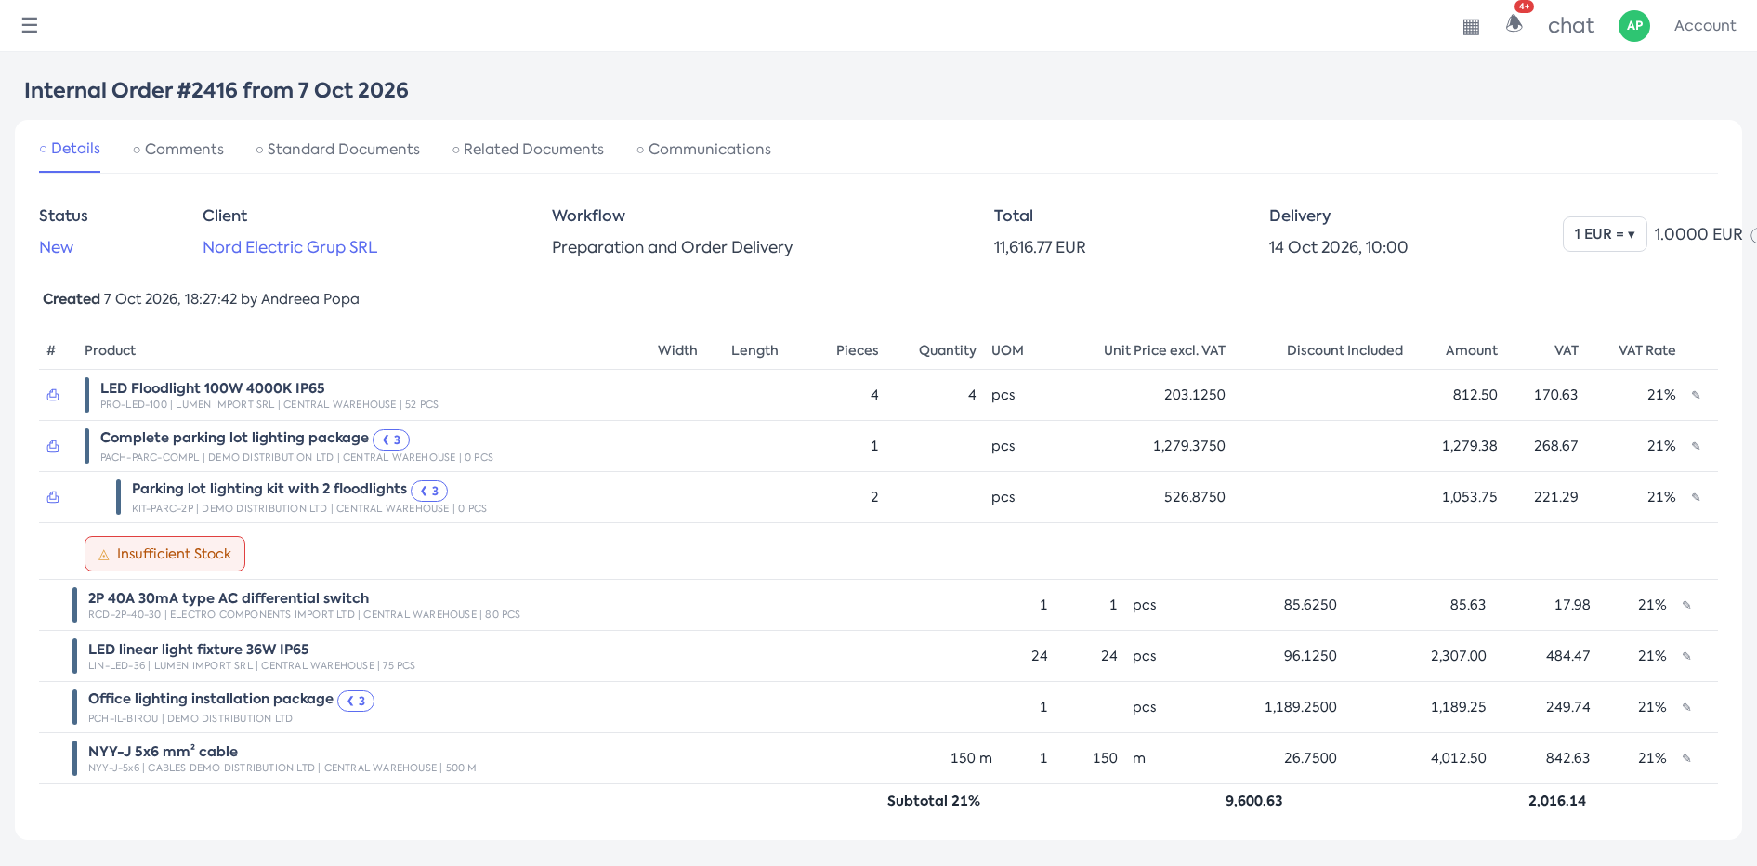This screenshot has width=1757, height=866.
Task: Click the total 11,616.77 EUR value
Action: [x=1040, y=247]
